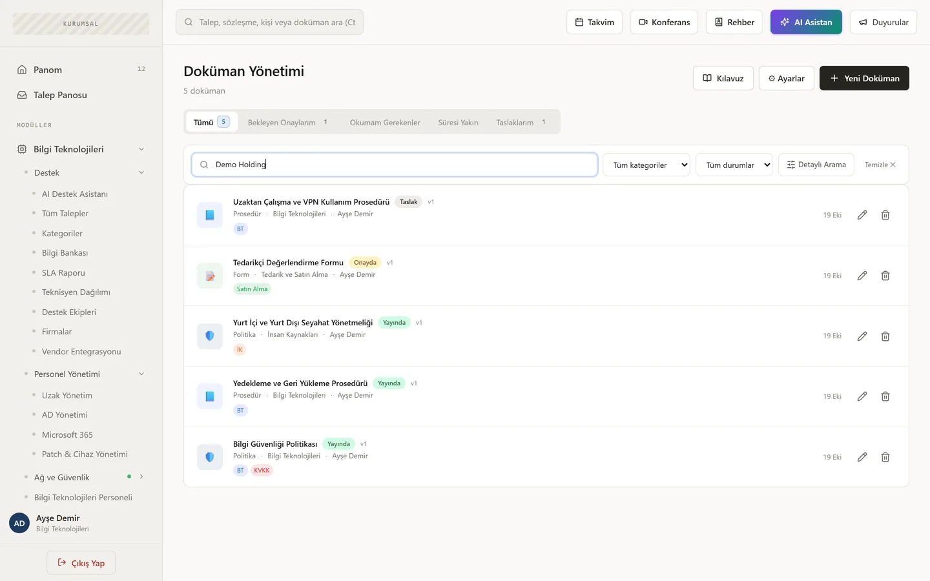Switch to Süresi Yakın tab
Screen dimensions: 930x581
[x=459, y=122]
